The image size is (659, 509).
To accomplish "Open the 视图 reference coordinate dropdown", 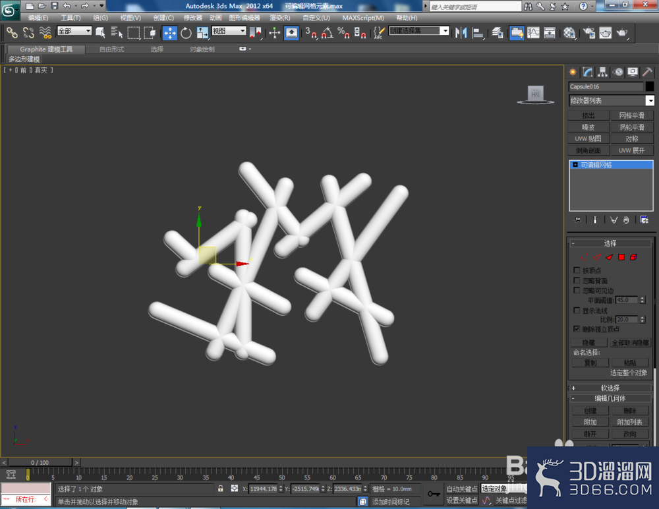I will 229,31.
